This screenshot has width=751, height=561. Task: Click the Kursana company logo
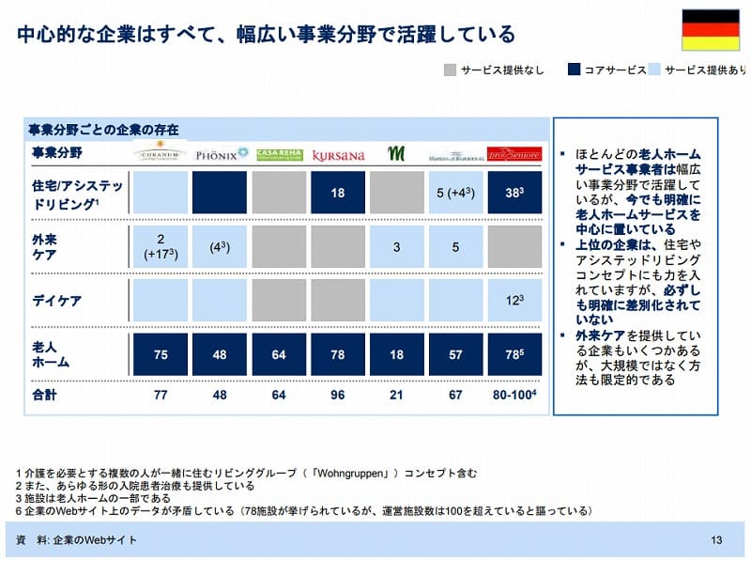(336, 153)
